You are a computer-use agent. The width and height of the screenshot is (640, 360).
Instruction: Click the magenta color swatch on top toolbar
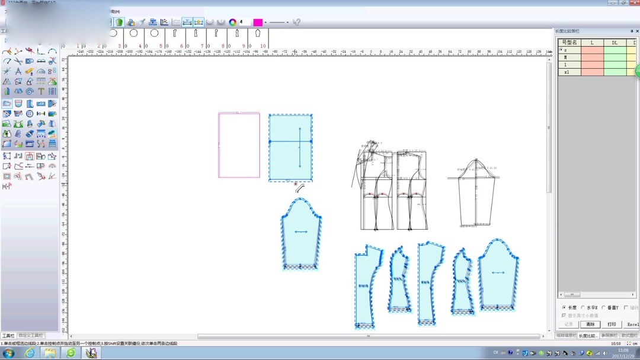(x=259, y=22)
